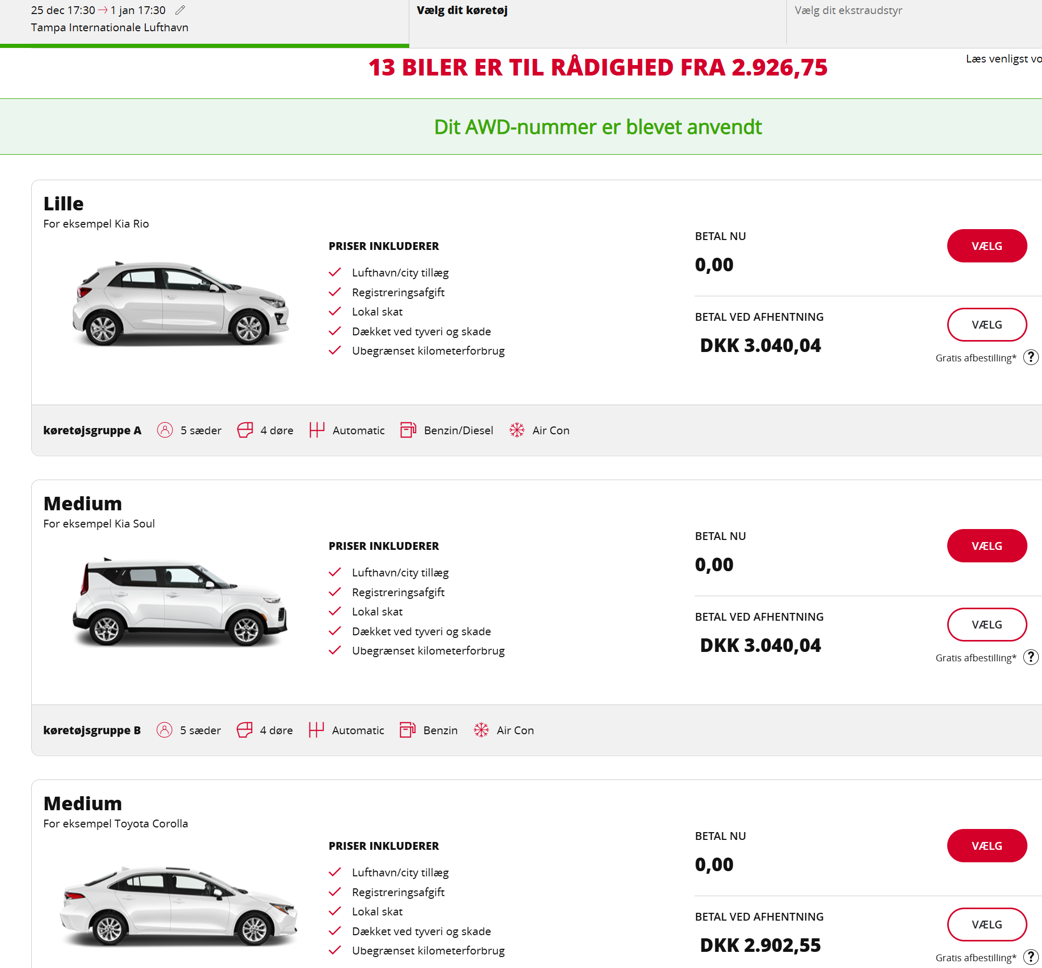1042x968 pixels.
Task: Open the Vælg dit køretøj step tab
Action: [x=462, y=10]
